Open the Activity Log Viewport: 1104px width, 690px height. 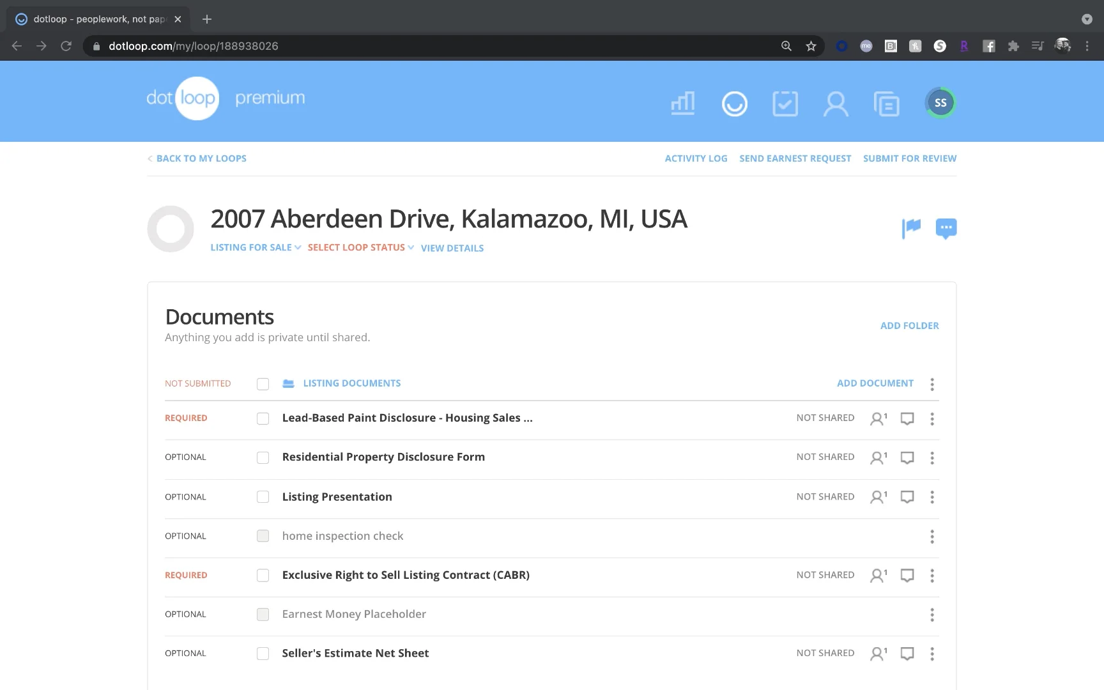(696, 158)
